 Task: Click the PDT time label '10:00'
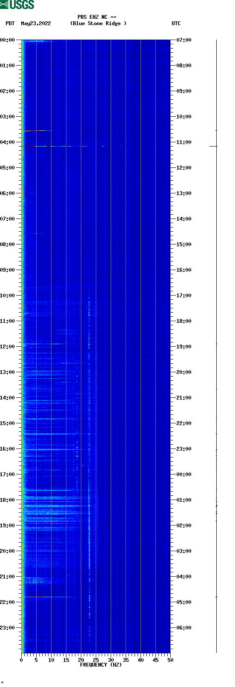[x=8, y=296]
